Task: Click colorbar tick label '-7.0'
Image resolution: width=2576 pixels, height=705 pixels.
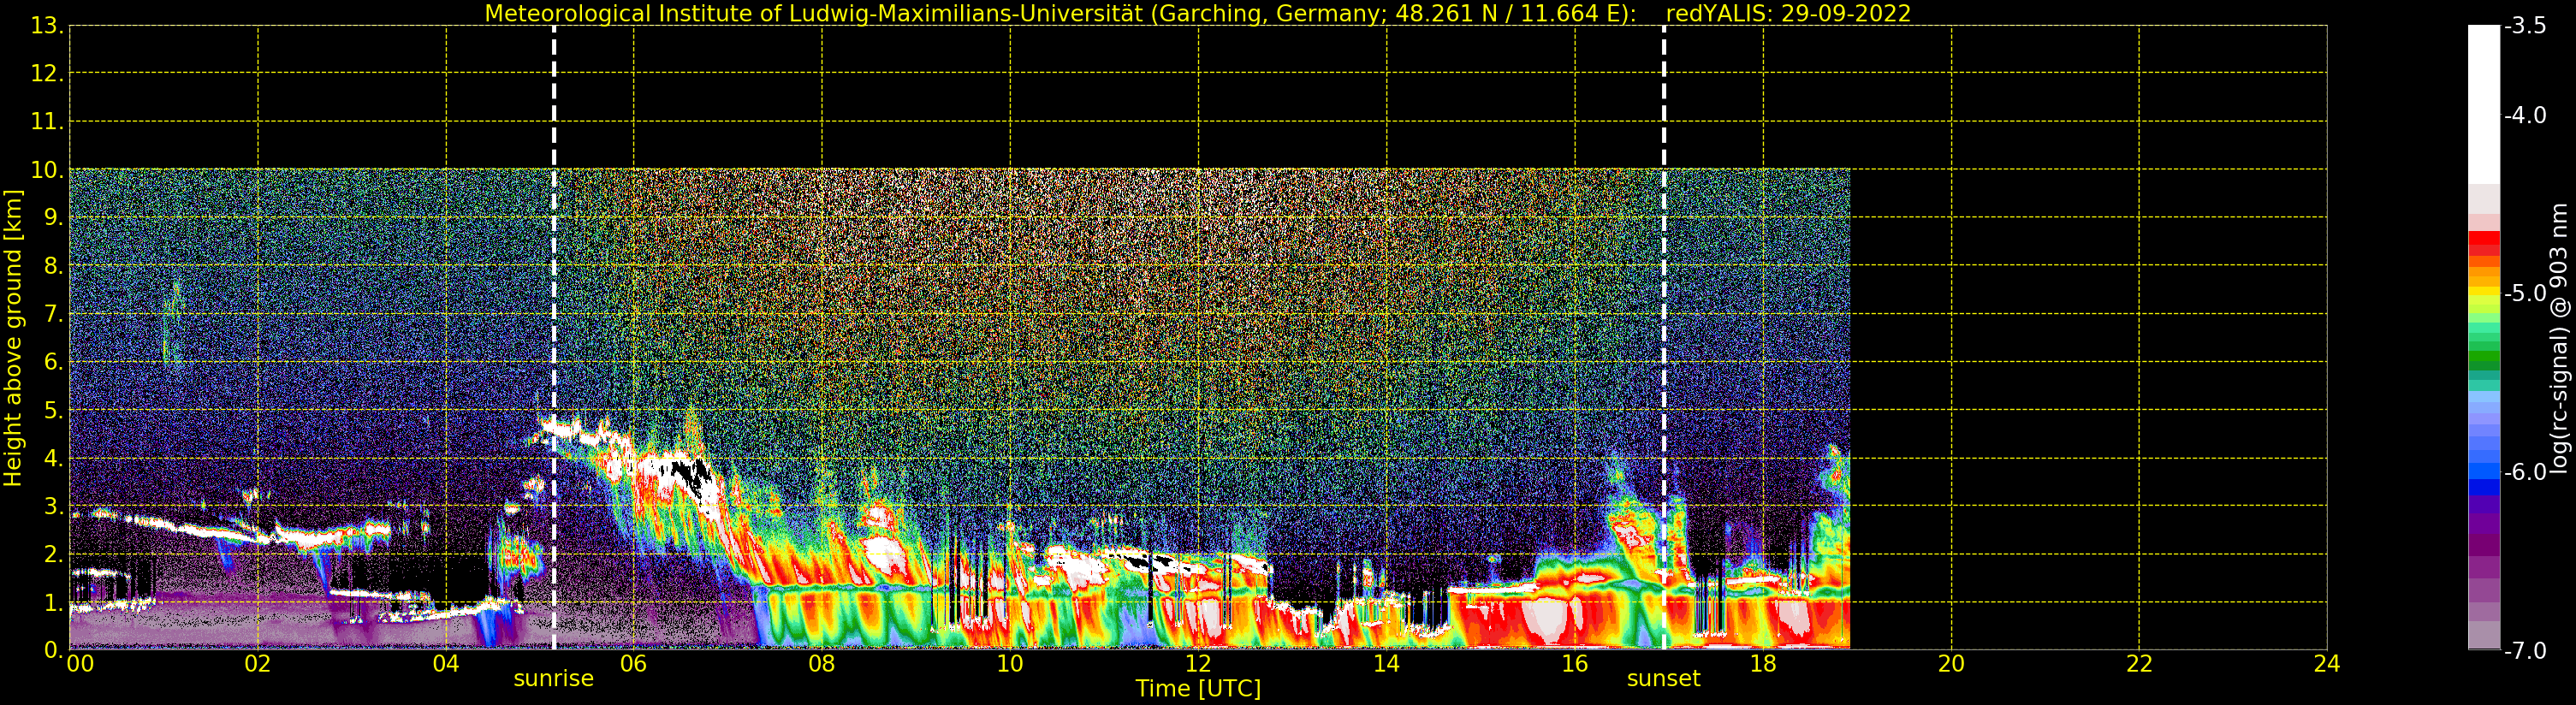Action: point(2525,651)
